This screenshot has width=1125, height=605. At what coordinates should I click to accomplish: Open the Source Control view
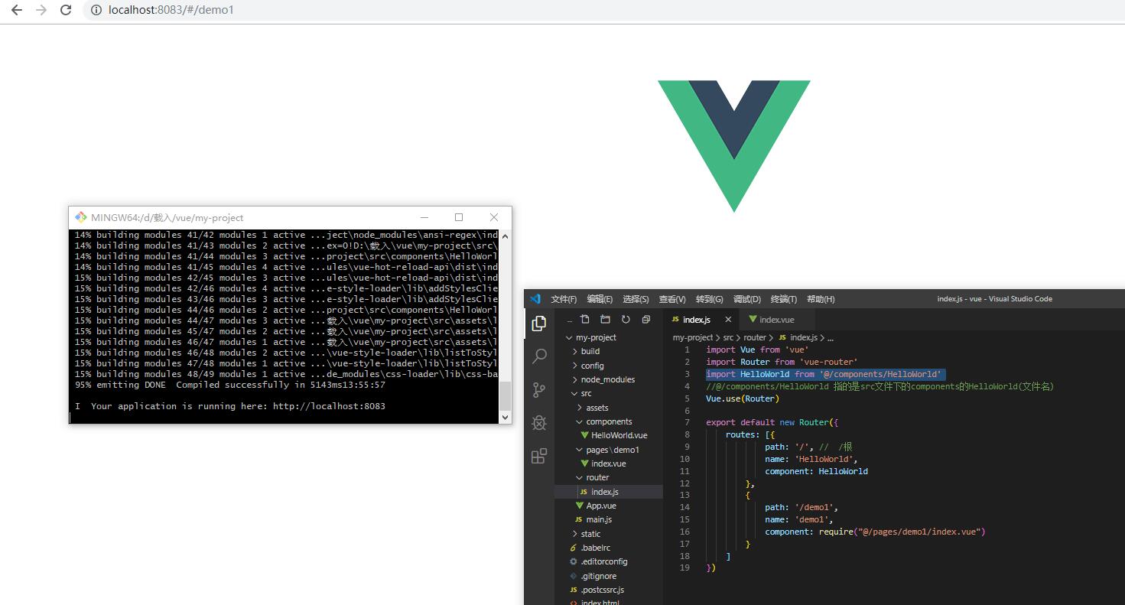pos(539,389)
